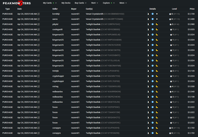Image resolution: width=198 pixels, height=137 pixels.
Task: Expand the My Cards dropdown menu
Action: 50,3
